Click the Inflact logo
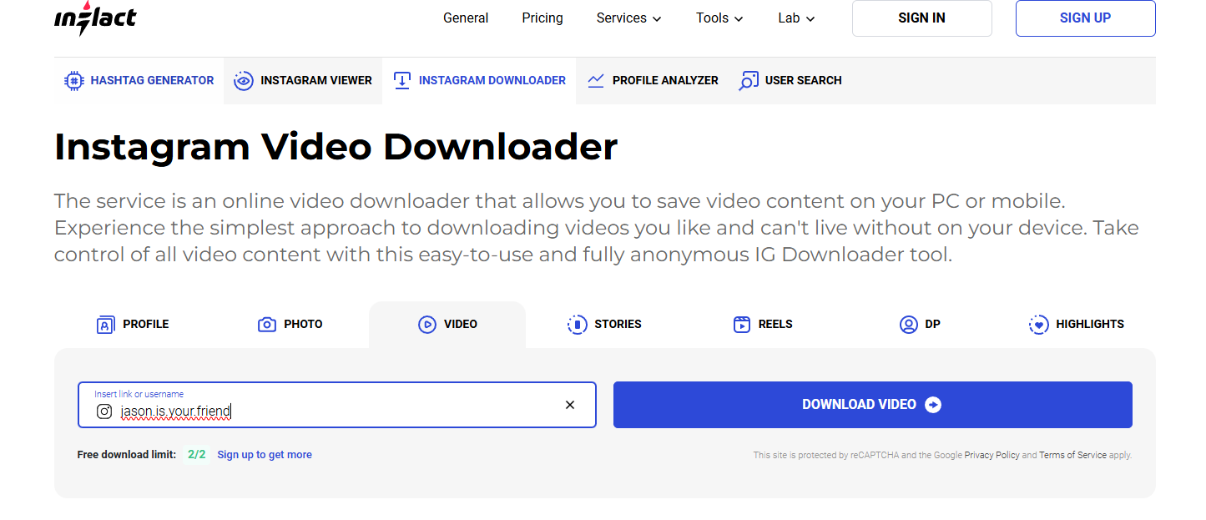Image resolution: width=1206 pixels, height=520 pixels. click(x=95, y=18)
